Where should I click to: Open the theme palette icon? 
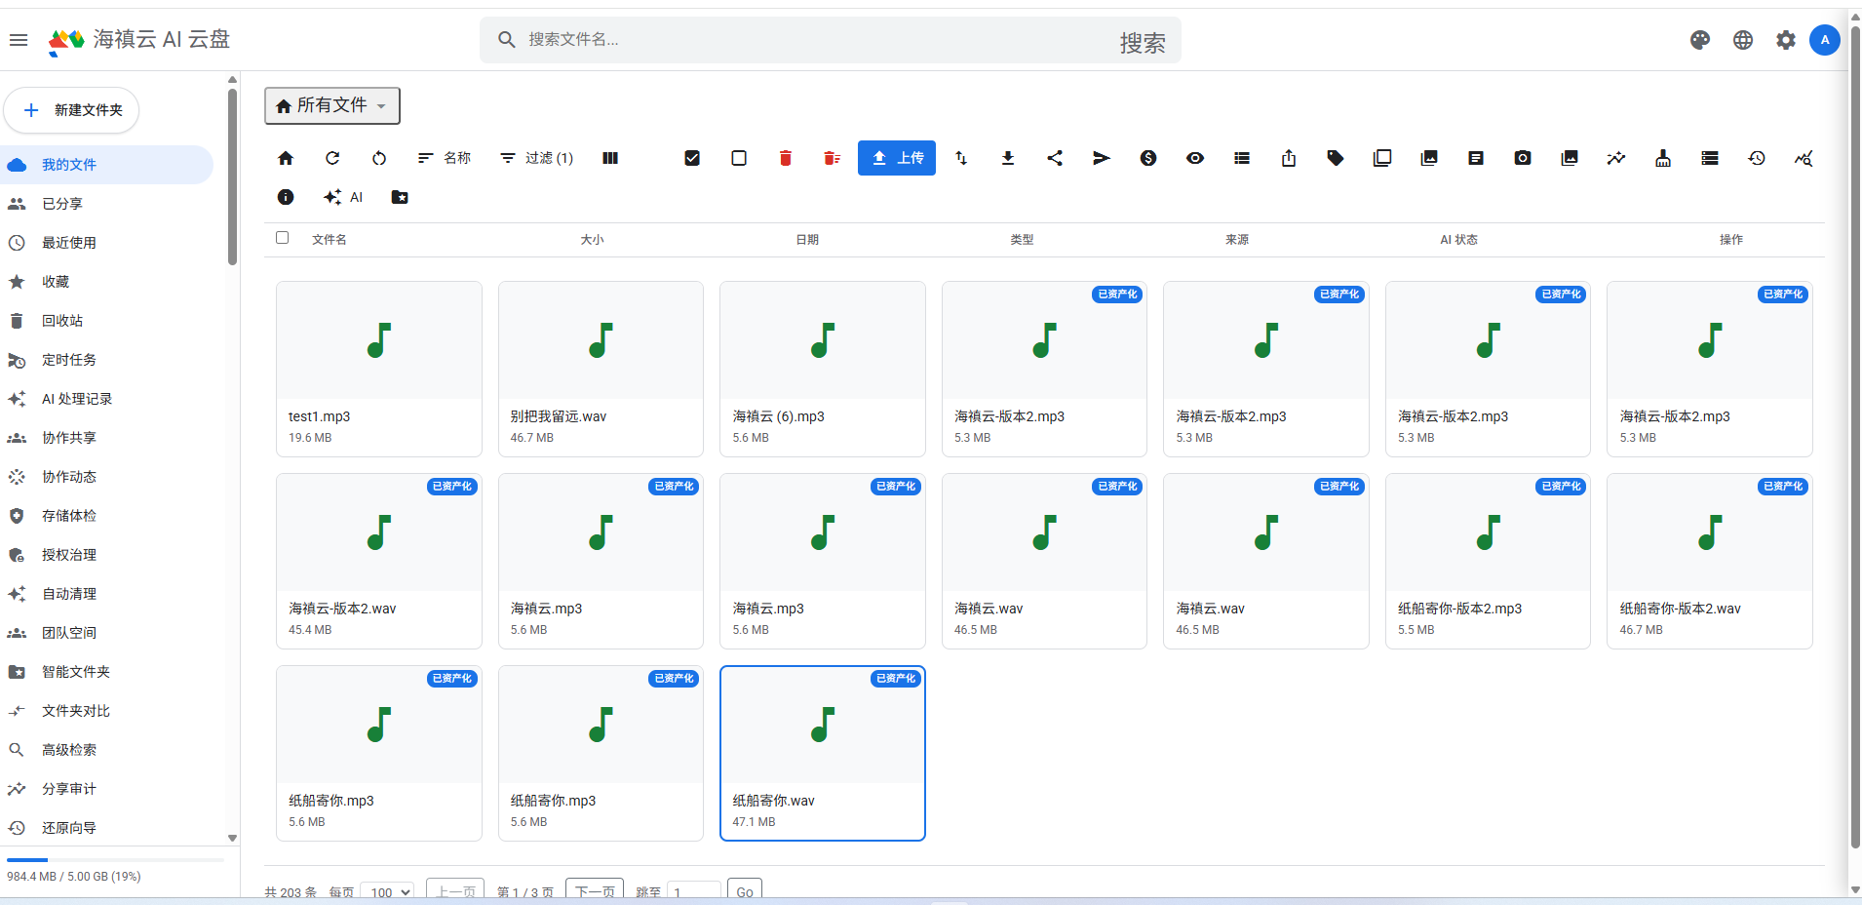click(x=1700, y=40)
